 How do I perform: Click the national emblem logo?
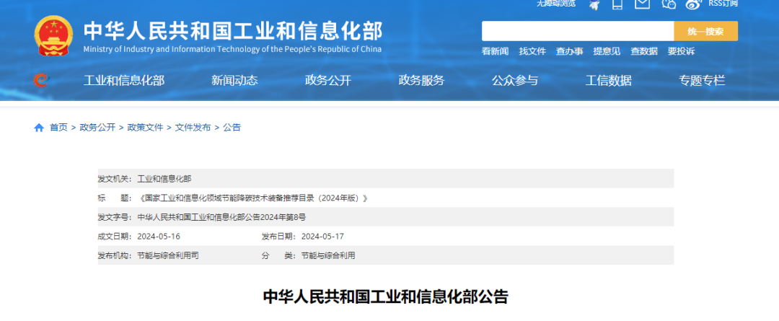coord(53,36)
